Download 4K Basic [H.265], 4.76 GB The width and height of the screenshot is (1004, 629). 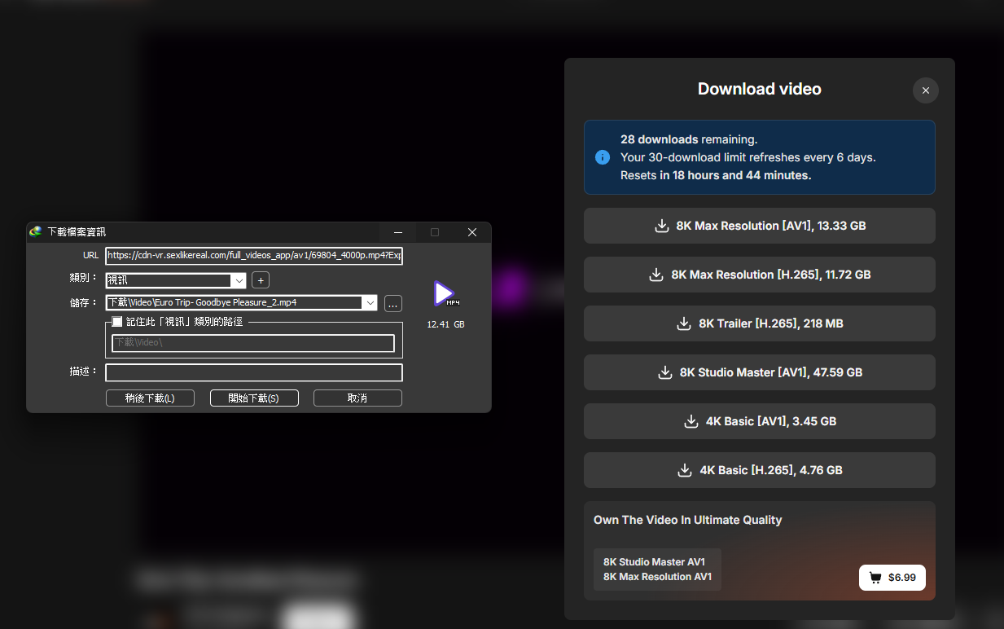760,470
